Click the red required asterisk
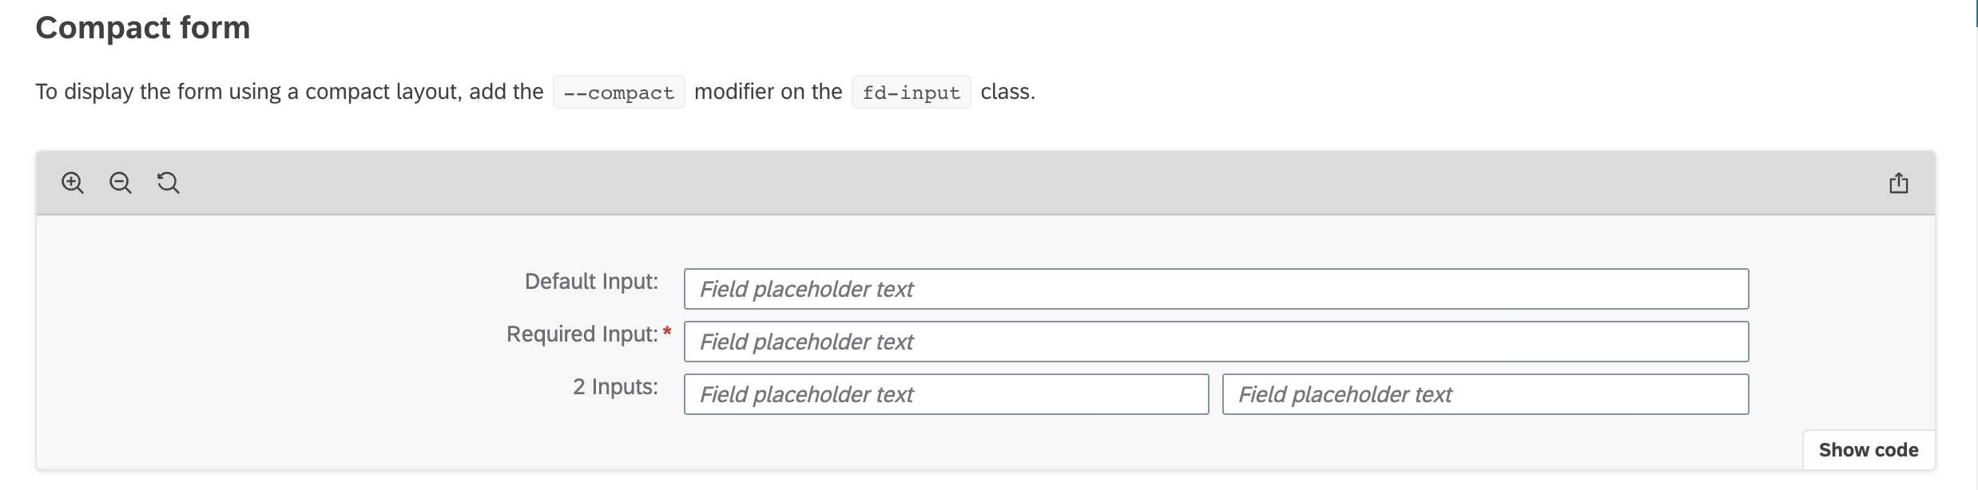 point(667,331)
